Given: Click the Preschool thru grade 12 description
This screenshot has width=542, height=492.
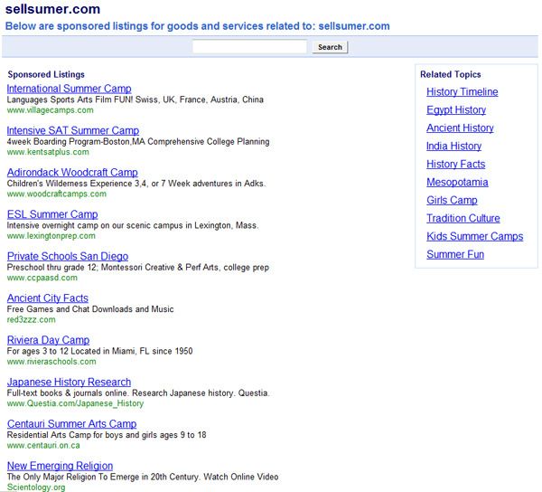Looking at the screenshot, I should click(x=138, y=268).
